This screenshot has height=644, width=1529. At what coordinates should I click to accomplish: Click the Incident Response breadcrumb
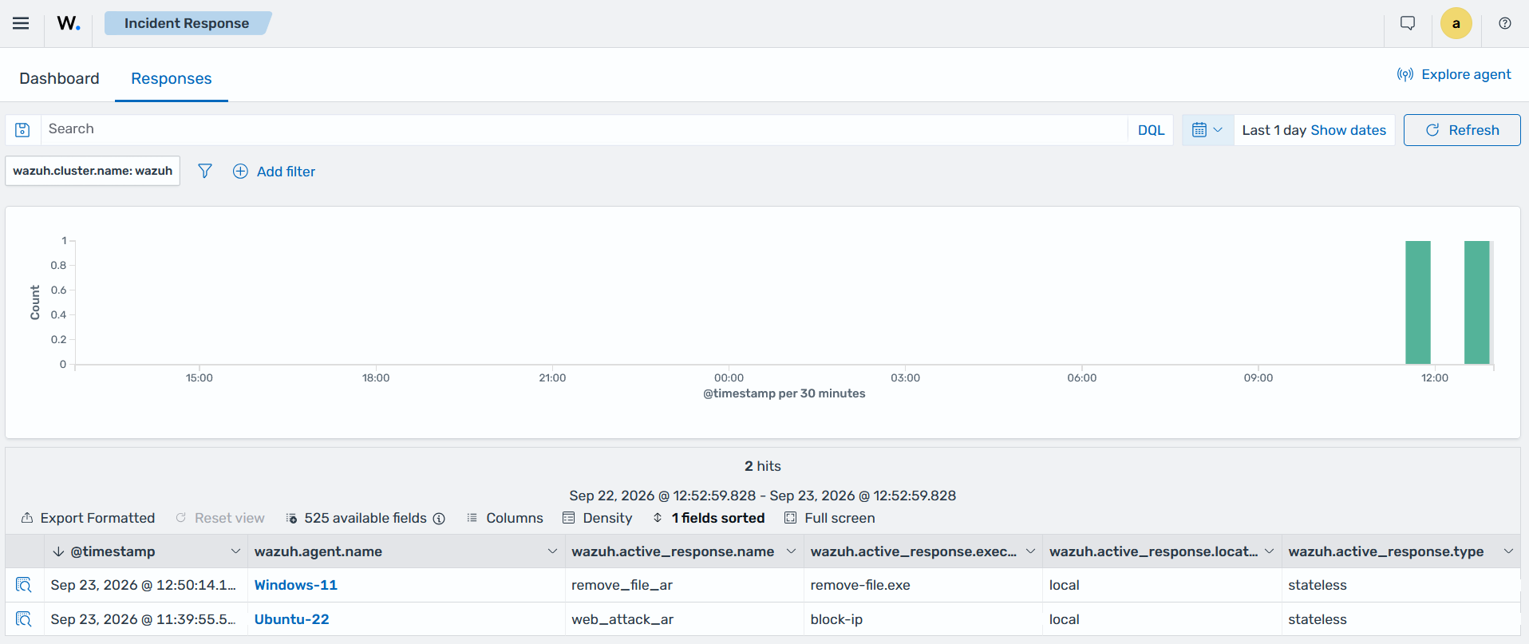coord(187,23)
